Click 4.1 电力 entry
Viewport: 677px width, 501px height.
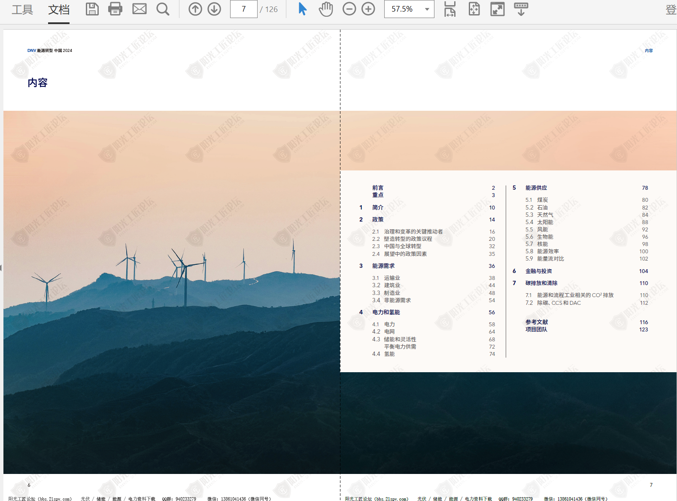[x=383, y=324]
